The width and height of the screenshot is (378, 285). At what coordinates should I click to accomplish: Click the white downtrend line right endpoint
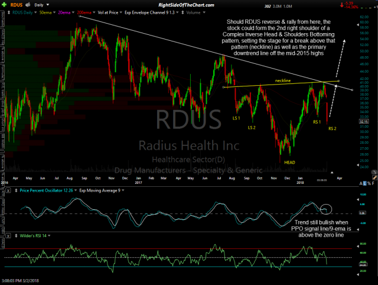point(353,90)
